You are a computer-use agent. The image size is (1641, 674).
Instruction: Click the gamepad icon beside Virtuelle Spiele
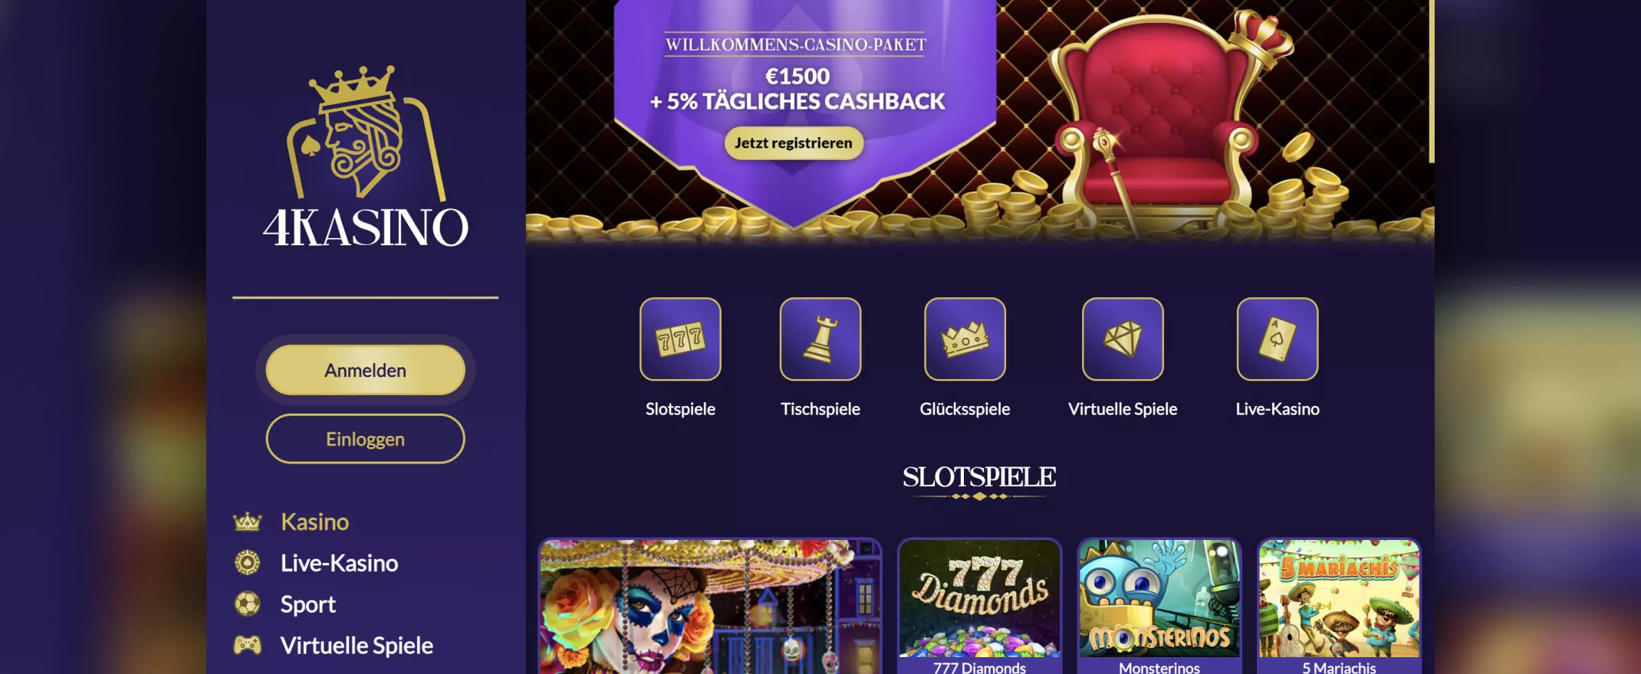(247, 646)
